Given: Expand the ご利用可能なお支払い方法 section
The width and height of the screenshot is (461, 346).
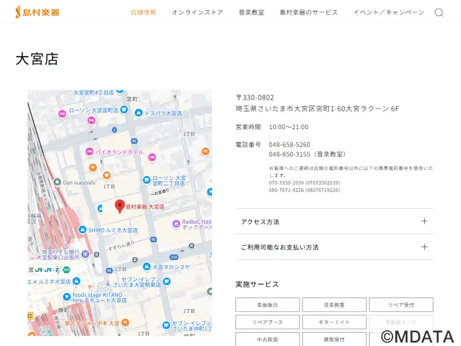Looking at the screenshot, I should pyautogui.click(x=334, y=247).
